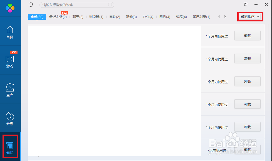
Task: Switch to the 聊天(2) tab
Action: point(78,17)
